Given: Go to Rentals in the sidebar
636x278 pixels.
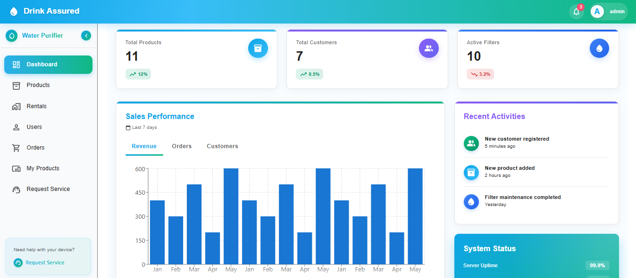Looking at the screenshot, I should (x=36, y=106).
